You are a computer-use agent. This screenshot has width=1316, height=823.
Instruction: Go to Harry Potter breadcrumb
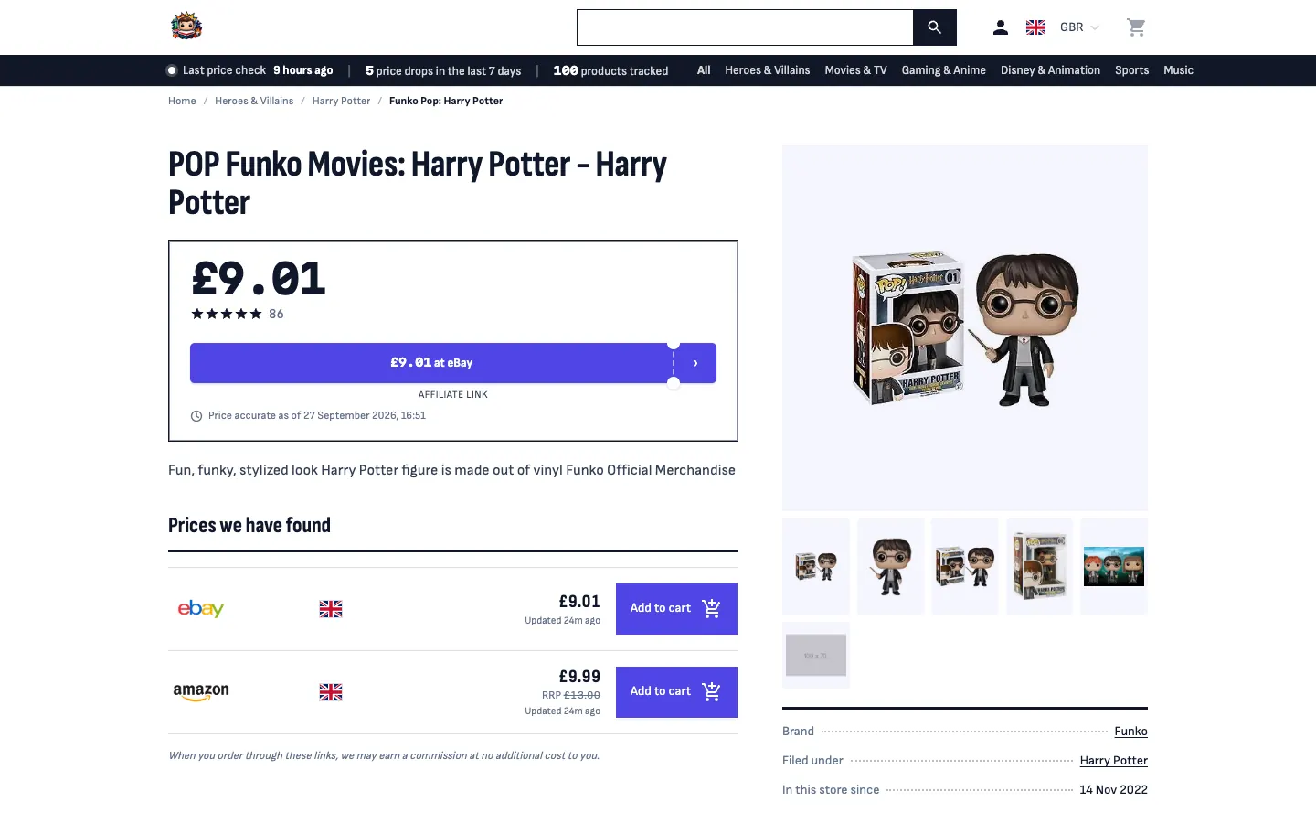click(341, 101)
